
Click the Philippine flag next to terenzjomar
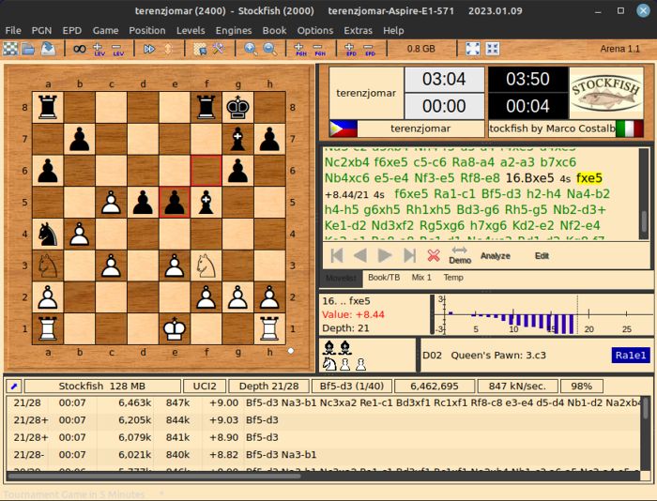(344, 129)
